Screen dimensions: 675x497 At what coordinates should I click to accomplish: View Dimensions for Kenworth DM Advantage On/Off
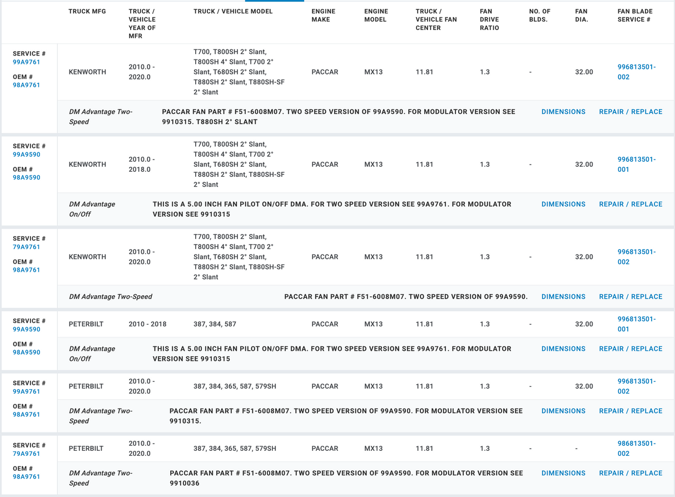pos(563,204)
